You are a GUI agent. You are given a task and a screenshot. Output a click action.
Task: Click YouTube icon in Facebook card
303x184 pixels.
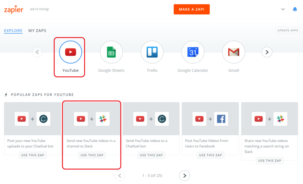point(199,119)
